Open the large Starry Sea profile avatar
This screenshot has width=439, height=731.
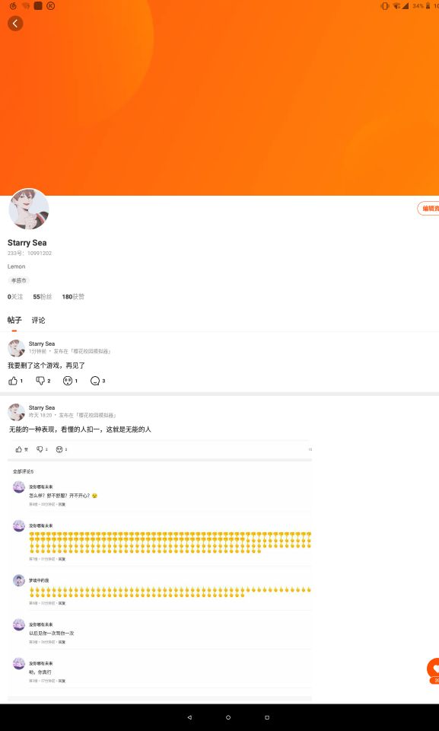pos(28,209)
